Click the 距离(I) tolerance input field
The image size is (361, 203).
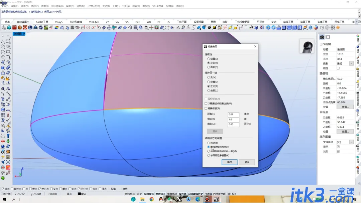pos(233,114)
